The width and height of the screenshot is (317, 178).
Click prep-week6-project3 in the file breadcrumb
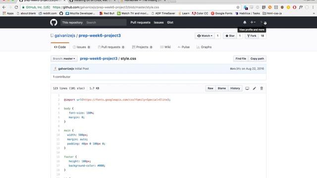pyautogui.click(x=99, y=58)
